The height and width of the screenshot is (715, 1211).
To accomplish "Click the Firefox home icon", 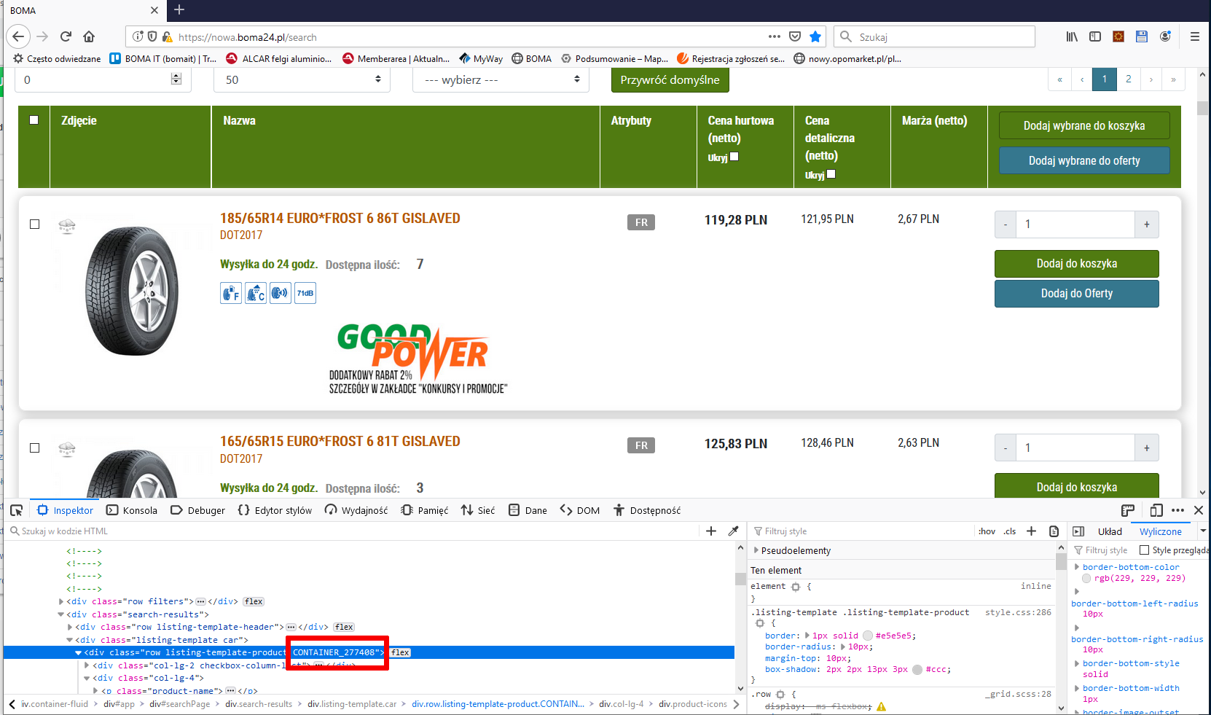I will coord(89,36).
